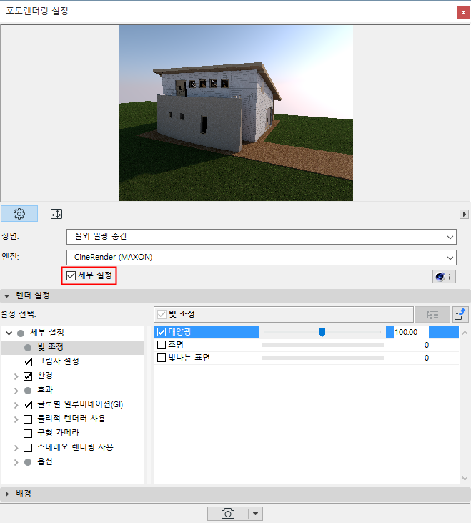Collapse the 세부 설정 tree node
Screen dimensions: 471x523
click(x=9, y=333)
